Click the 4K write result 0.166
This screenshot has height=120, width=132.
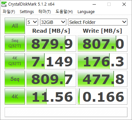click(x=102, y=96)
